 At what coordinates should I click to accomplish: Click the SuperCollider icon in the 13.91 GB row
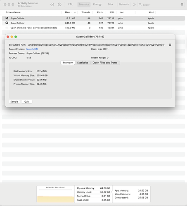(x=7, y=18)
